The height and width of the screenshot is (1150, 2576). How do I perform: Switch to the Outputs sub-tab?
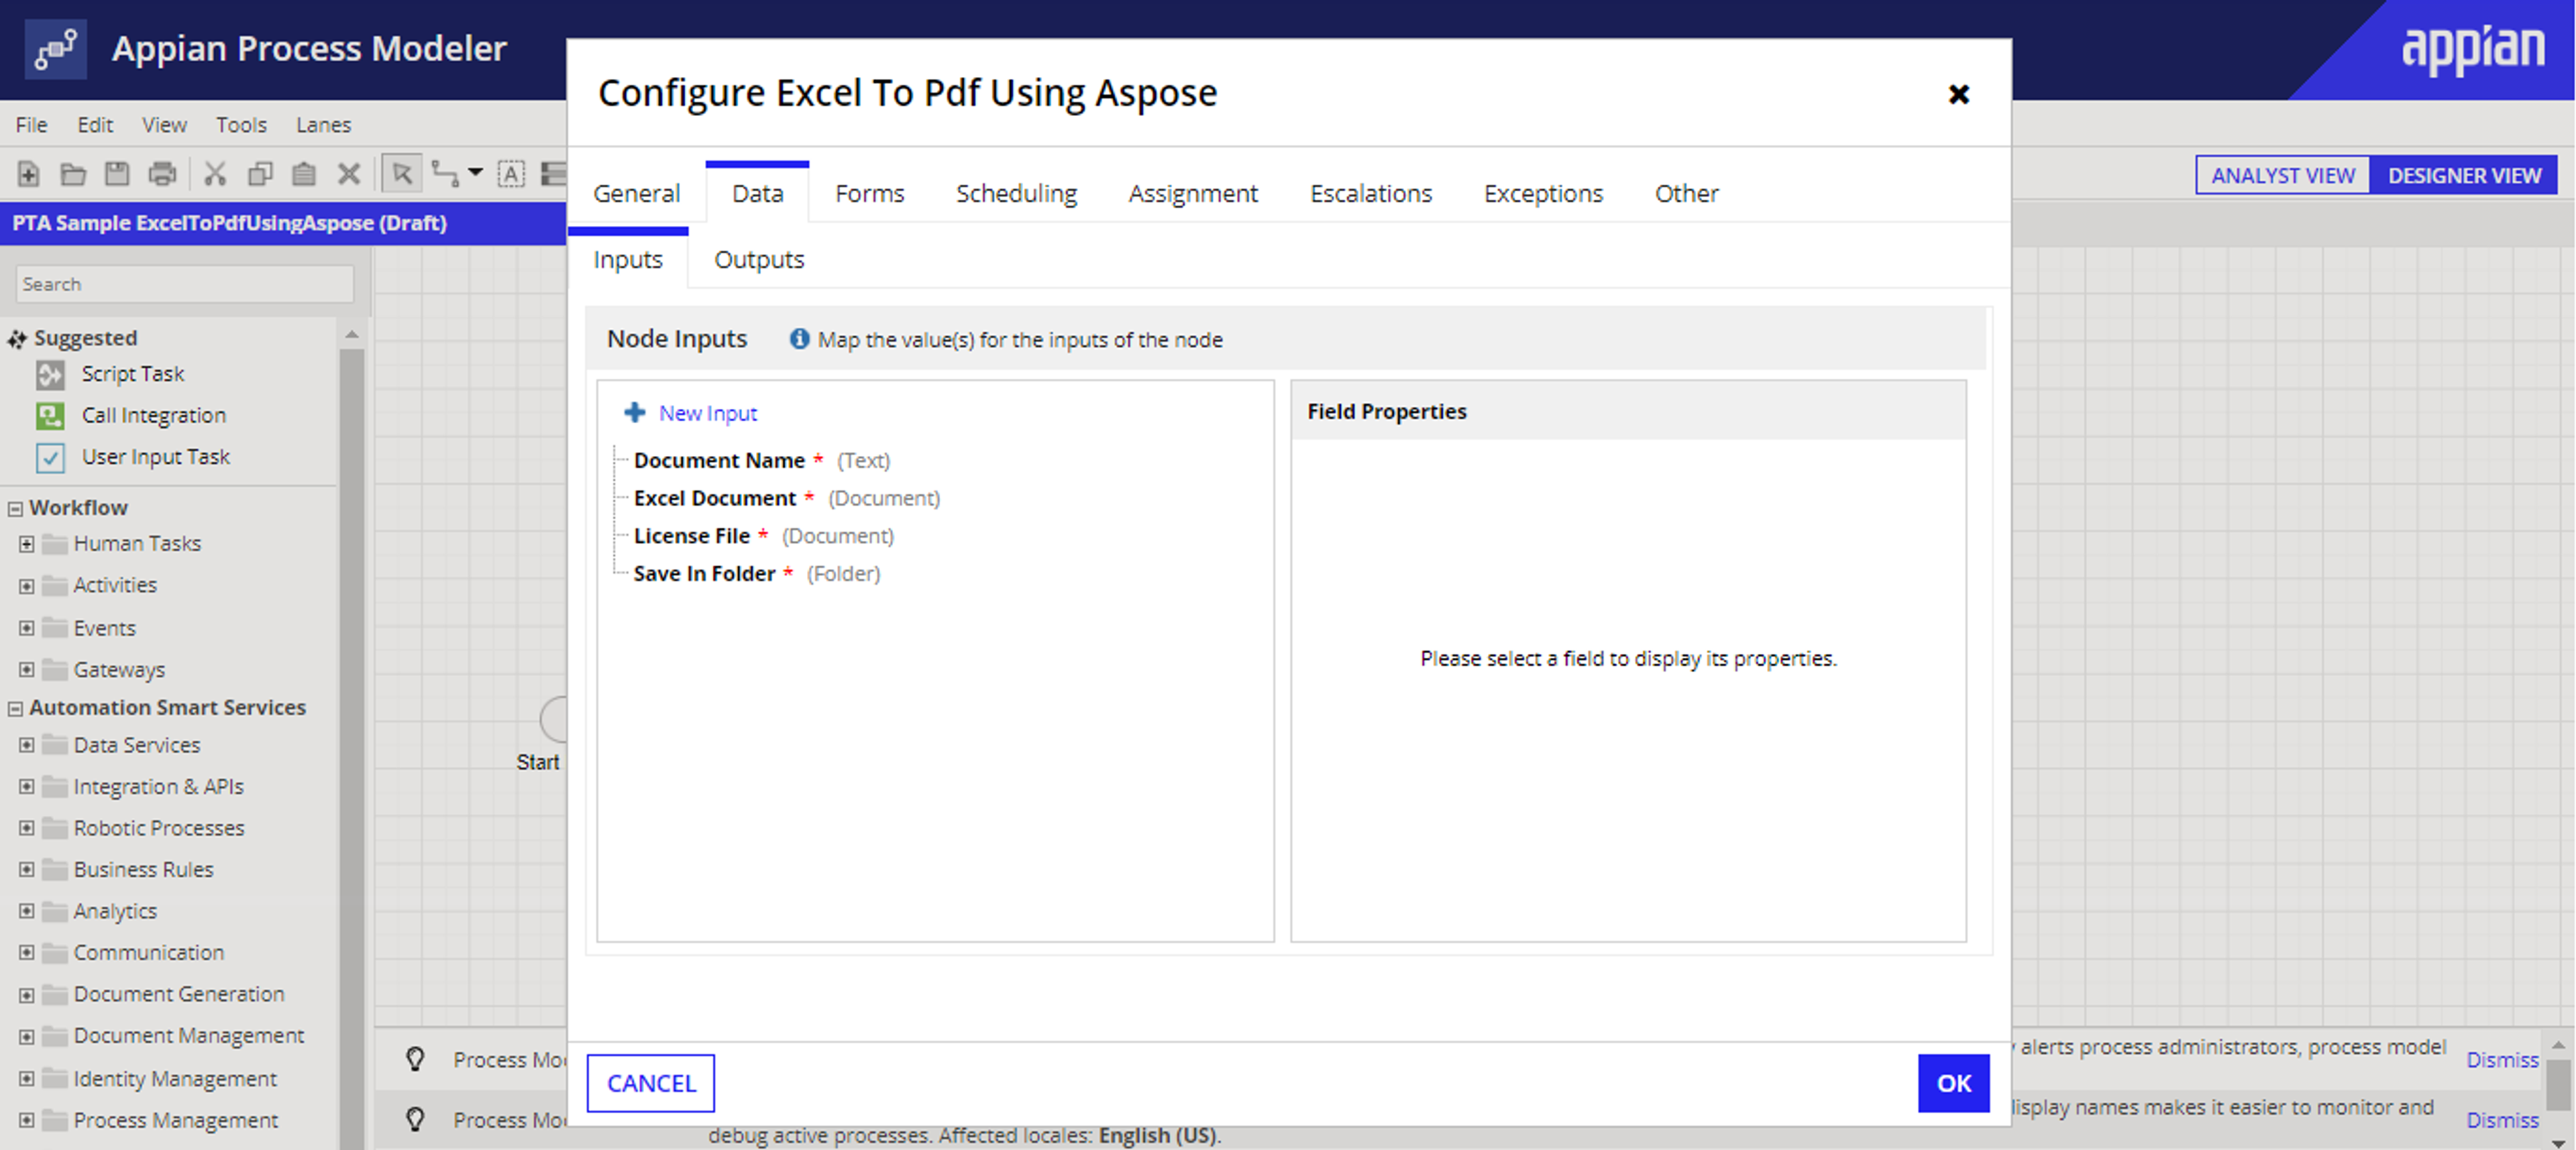[758, 259]
